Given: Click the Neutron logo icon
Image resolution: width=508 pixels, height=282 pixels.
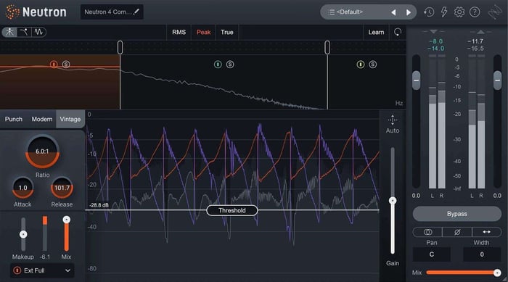Looking at the screenshot, I should [12, 12].
